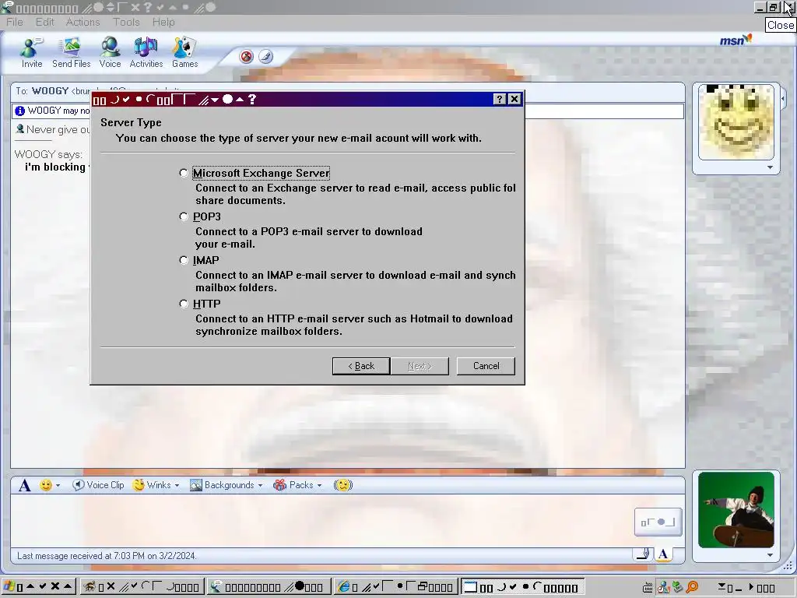Open dropdown under your snowboarder picture
This screenshot has height=598, width=797.
click(x=770, y=554)
